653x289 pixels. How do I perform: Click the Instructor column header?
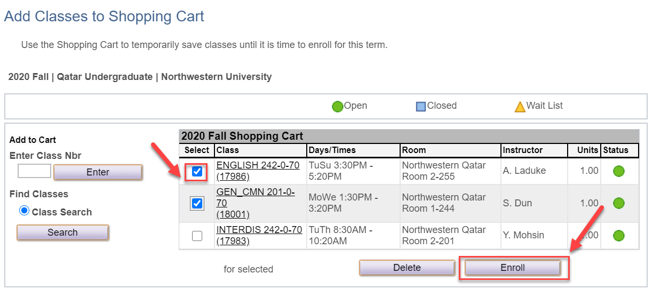(x=522, y=150)
